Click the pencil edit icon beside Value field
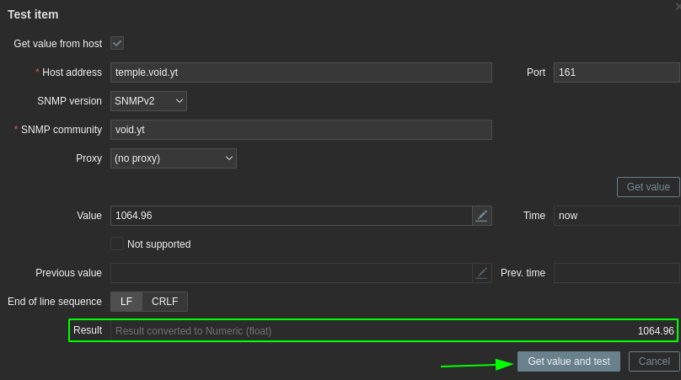Screen dimensions: 681x380 (481, 216)
